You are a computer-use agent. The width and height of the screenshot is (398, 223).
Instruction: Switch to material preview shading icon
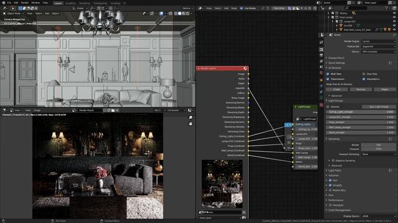pos(183,14)
